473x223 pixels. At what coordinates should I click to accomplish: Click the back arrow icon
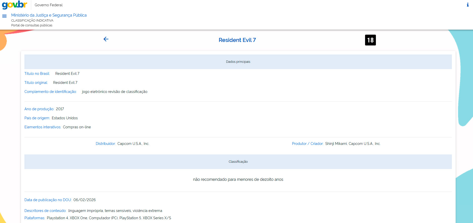click(106, 39)
